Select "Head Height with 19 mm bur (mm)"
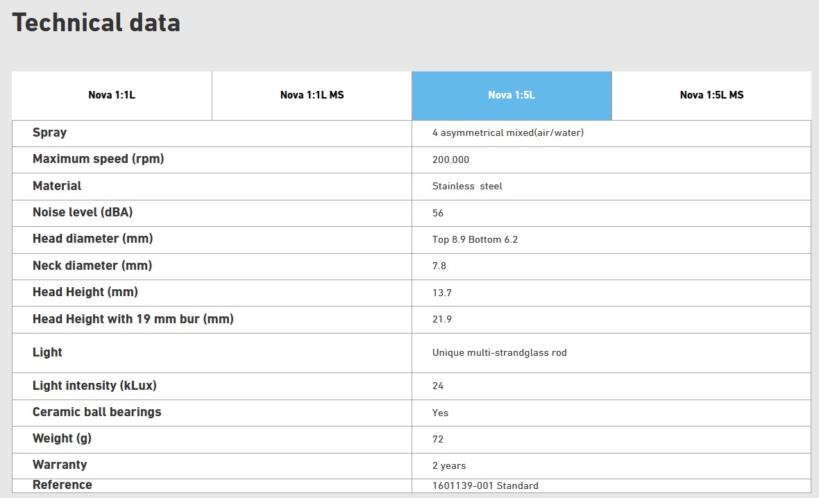The width and height of the screenshot is (819, 498). tap(133, 319)
